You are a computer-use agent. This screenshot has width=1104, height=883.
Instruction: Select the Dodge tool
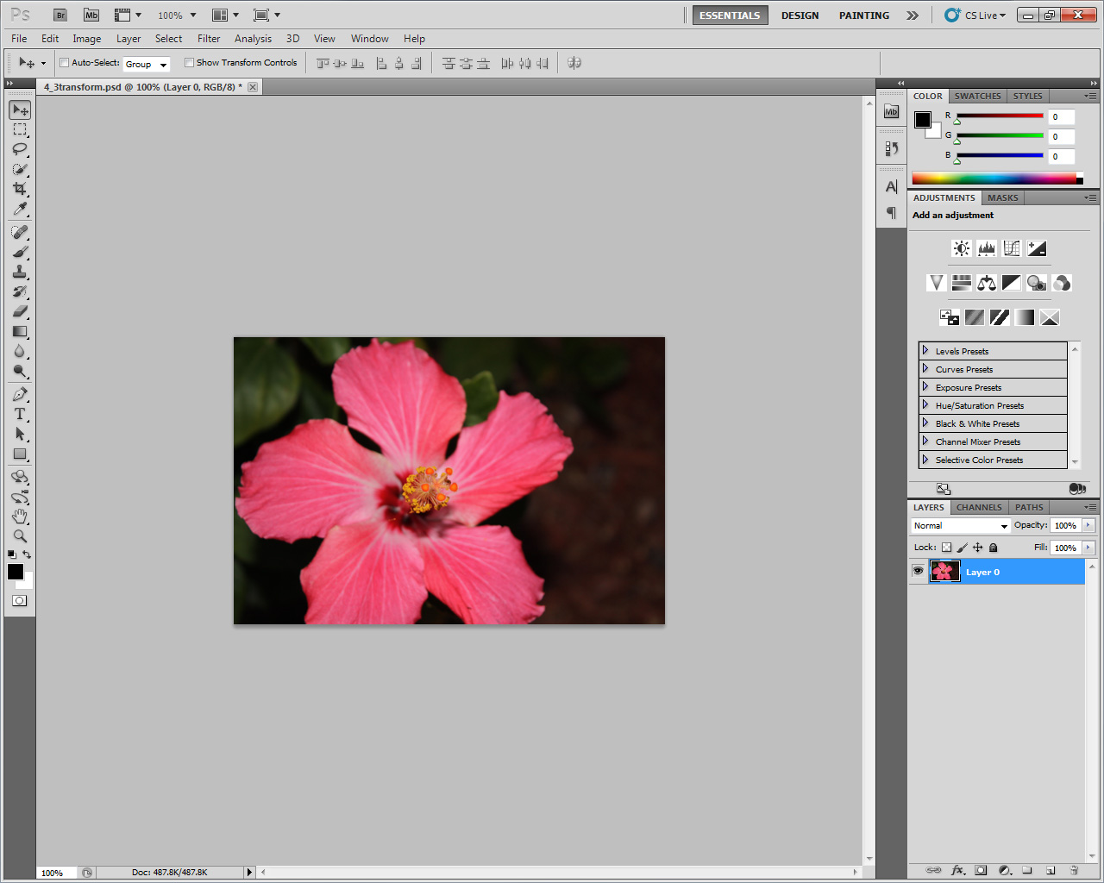point(20,371)
